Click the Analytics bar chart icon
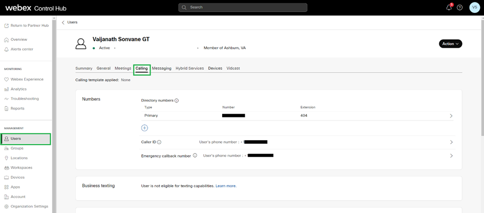The width and height of the screenshot is (484, 213). coord(6,89)
